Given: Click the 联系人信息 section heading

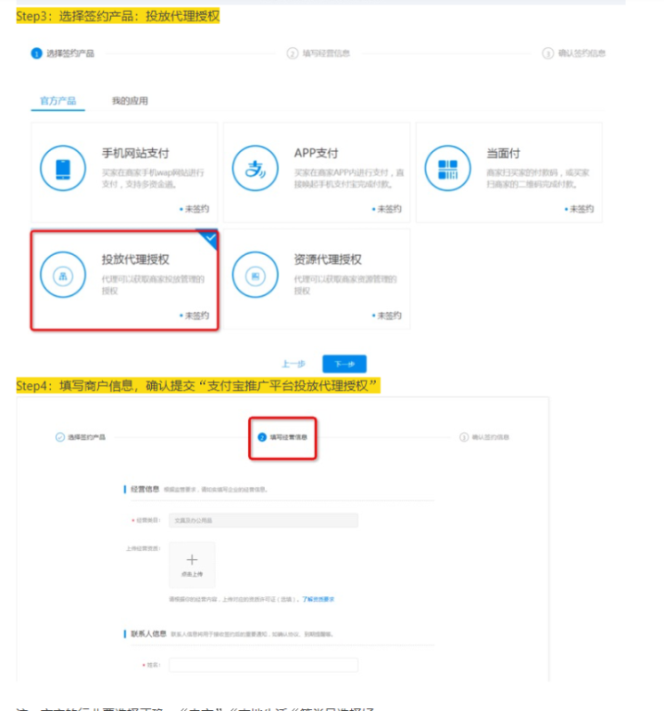Looking at the screenshot, I should pos(148,634).
